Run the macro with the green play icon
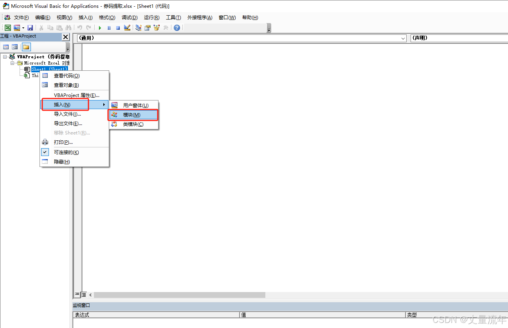This screenshot has width=508, height=328. tap(100, 28)
